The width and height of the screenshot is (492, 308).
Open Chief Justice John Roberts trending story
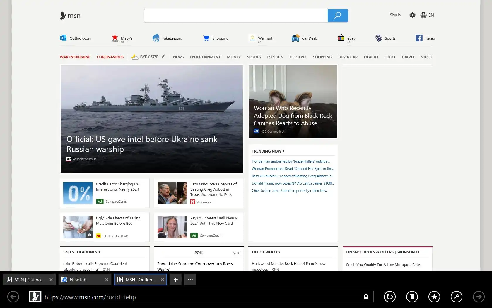(290, 191)
